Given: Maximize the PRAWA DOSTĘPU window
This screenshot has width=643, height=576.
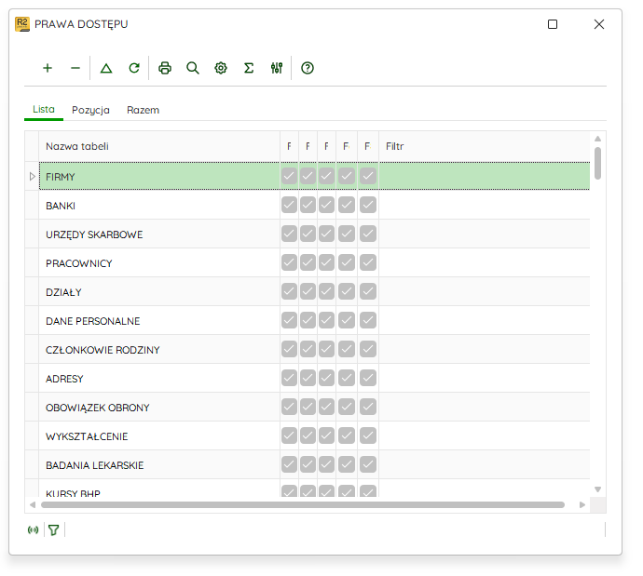Looking at the screenshot, I should [x=553, y=24].
